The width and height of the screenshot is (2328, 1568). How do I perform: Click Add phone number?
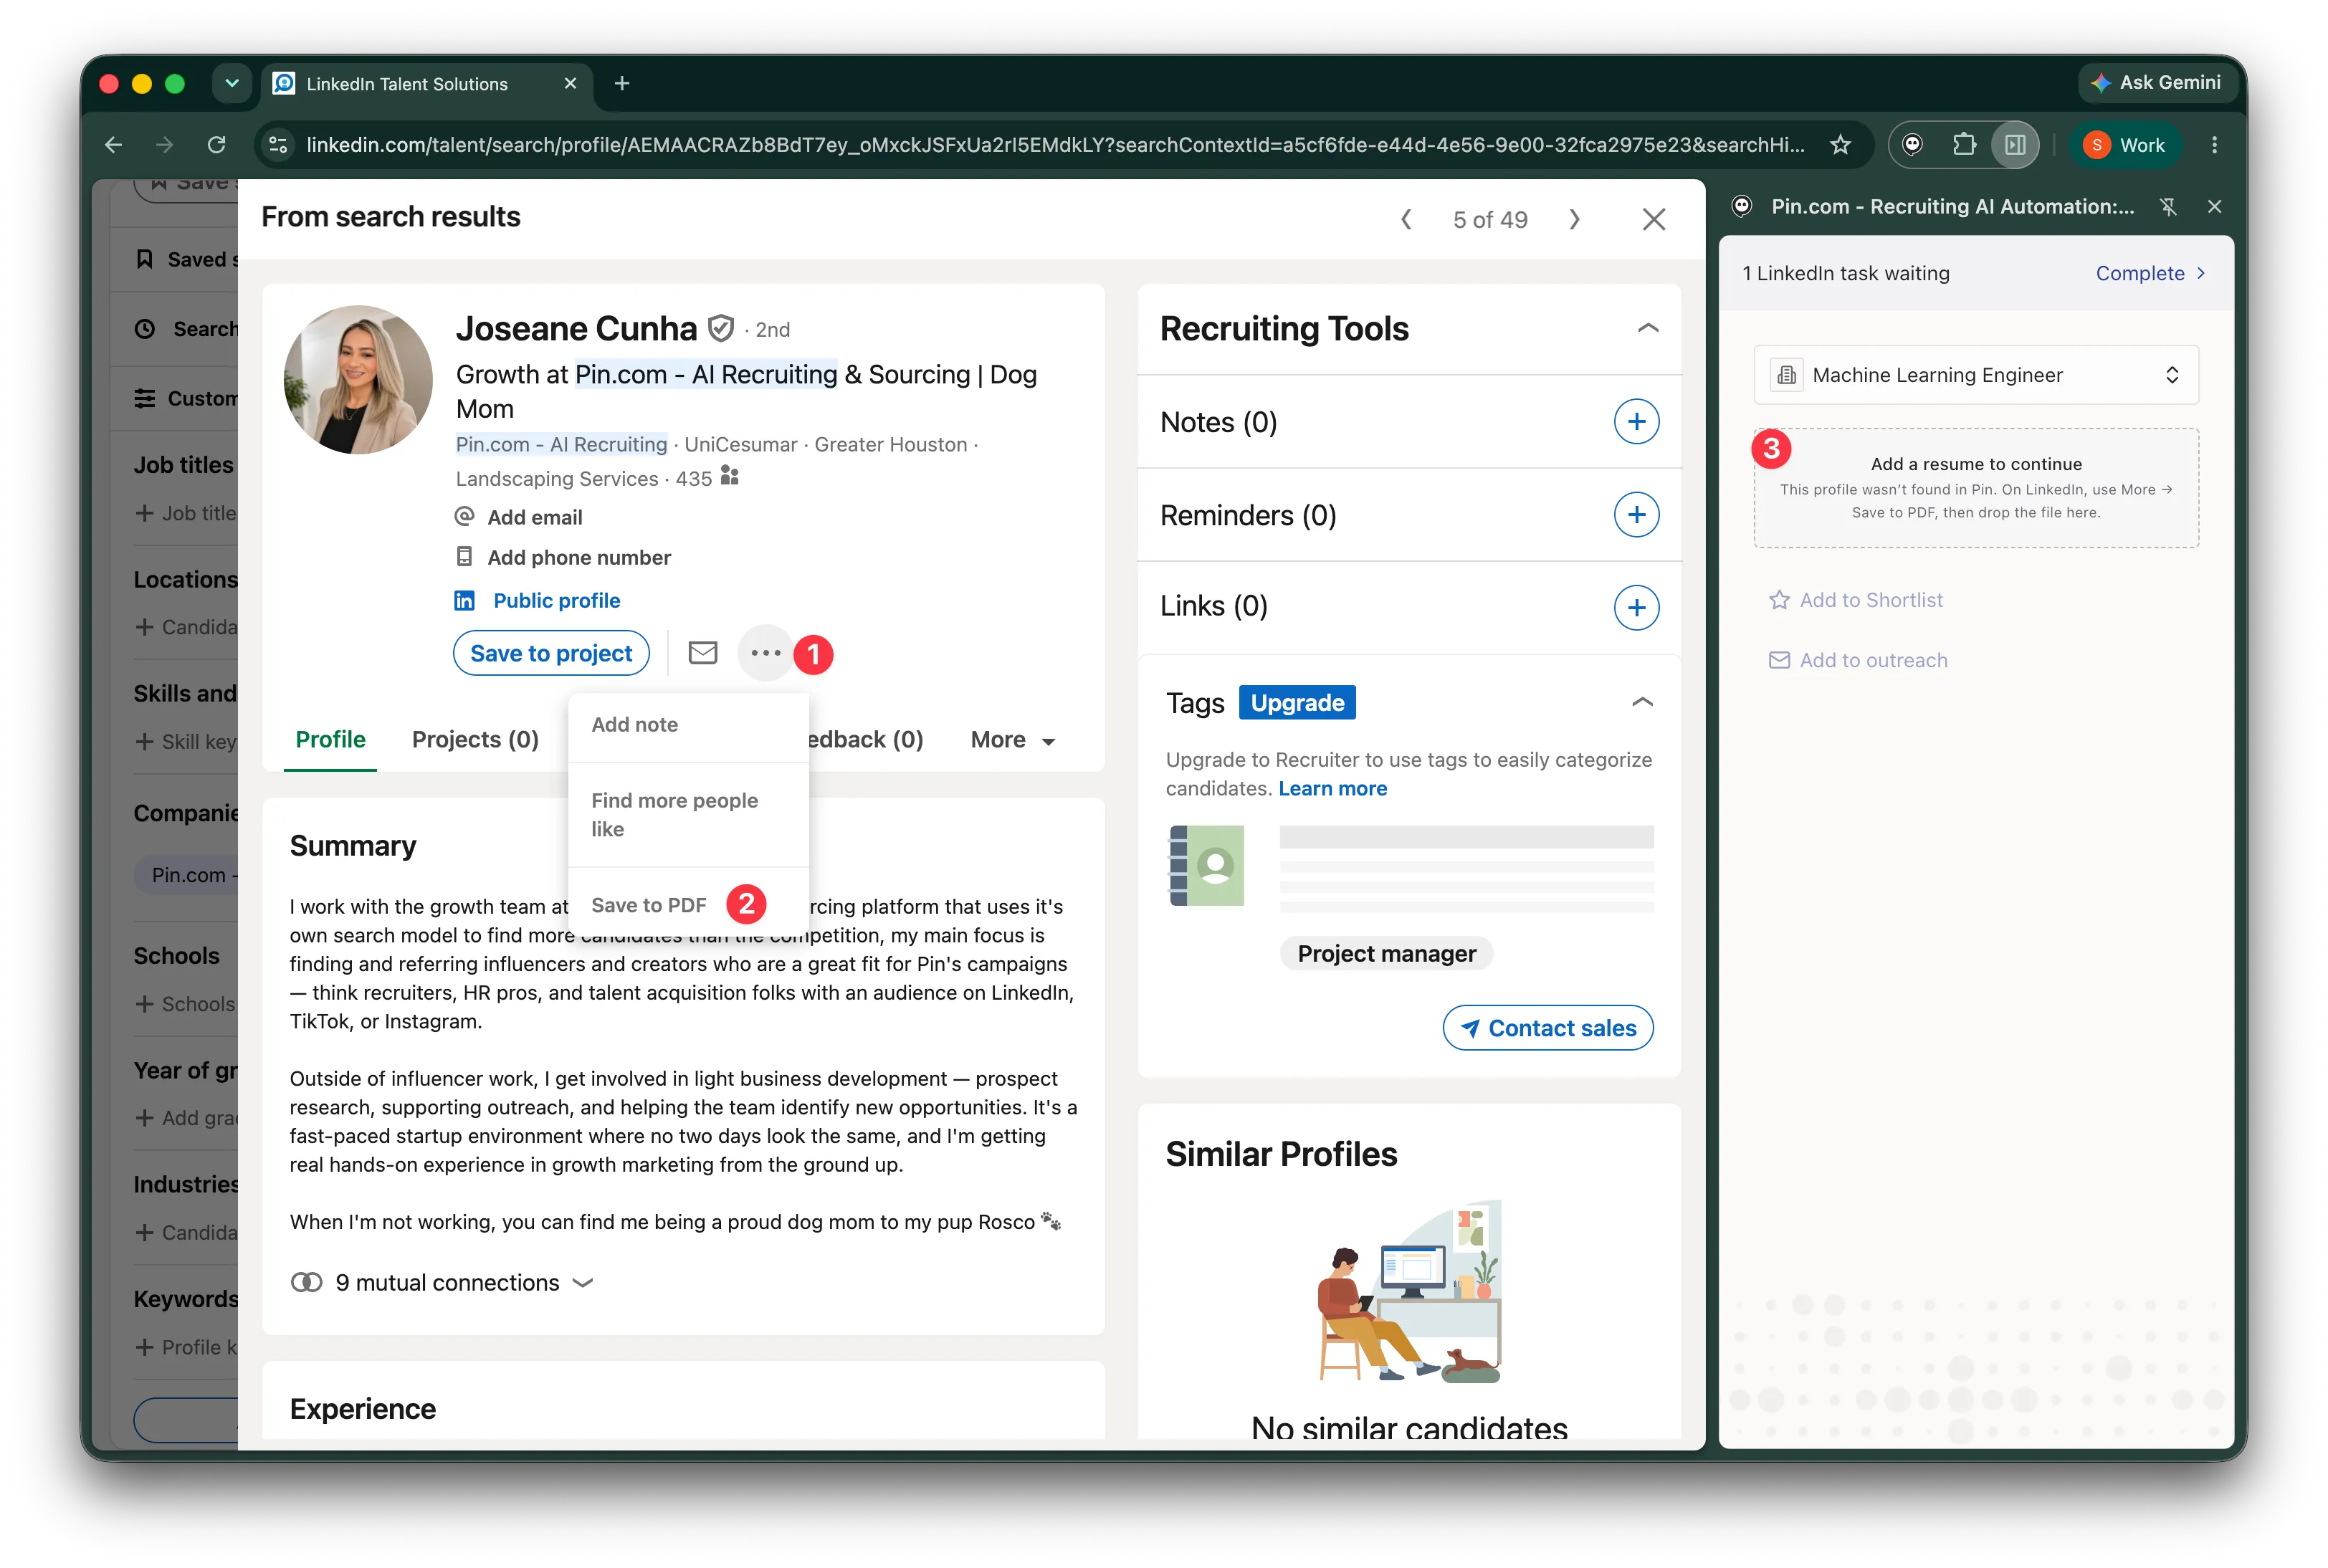(x=579, y=557)
